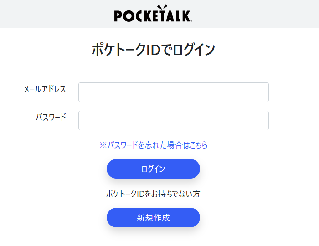319x246 pixels.
Task: Click the ポケトークIDをお持ちでない方 text
Action: click(x=153, y=194)
